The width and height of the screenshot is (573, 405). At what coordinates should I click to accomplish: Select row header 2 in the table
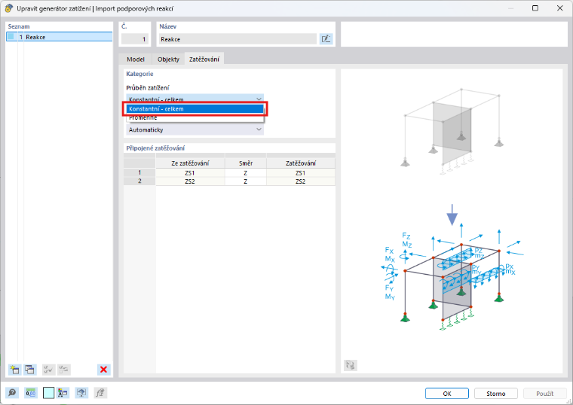click(x=139, y=181)
